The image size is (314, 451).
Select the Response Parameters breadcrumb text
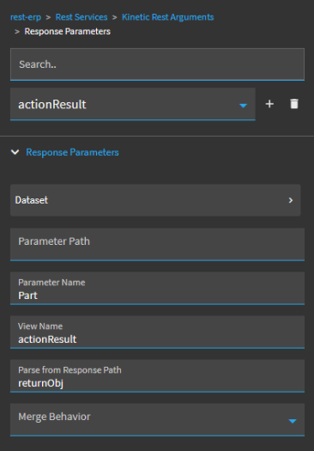click(68, 31)
